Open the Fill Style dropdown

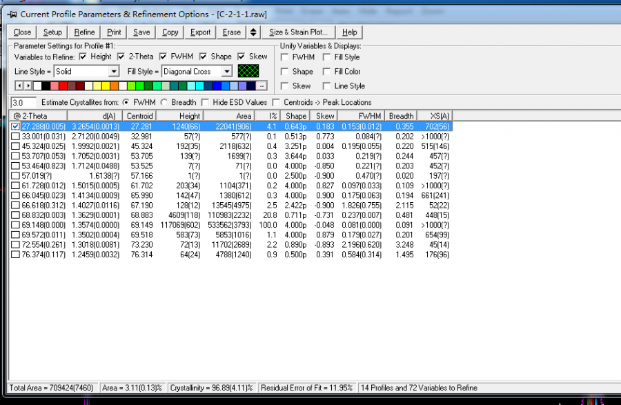coord(226,71)
